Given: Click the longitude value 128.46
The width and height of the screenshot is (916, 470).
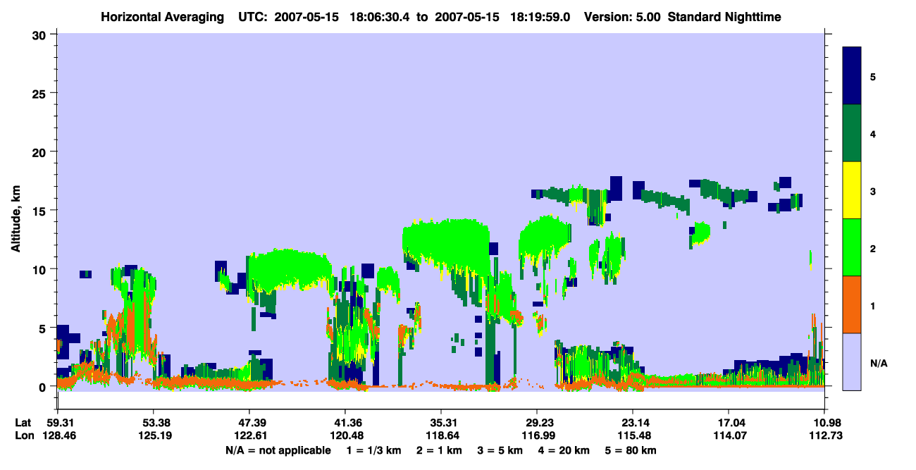Looking at the screenshot, I should (x=58, y=435).
